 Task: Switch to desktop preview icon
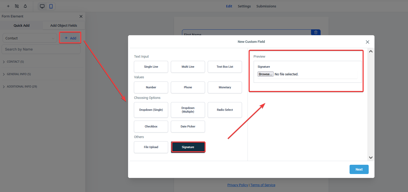pyautogui.click(x=42, y=6)
